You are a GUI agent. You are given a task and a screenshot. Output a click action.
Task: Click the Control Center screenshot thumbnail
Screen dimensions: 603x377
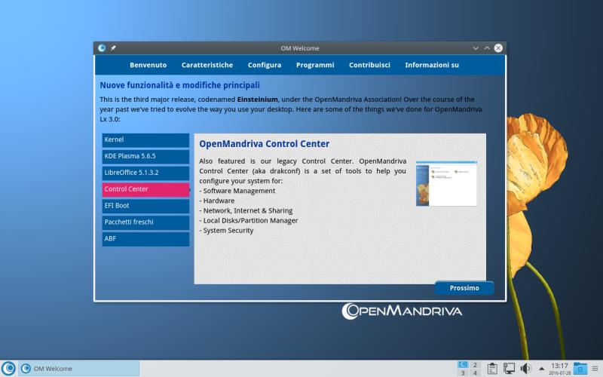click(x=446, y=183)
